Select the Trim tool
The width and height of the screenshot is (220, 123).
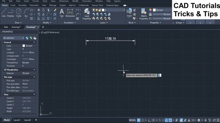pos(48,10)
